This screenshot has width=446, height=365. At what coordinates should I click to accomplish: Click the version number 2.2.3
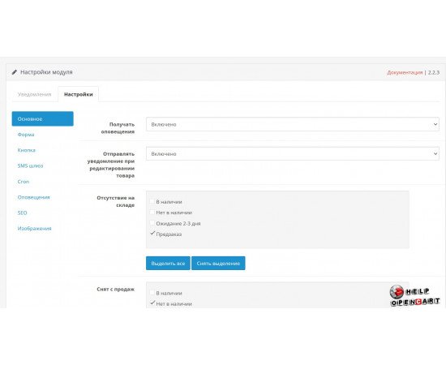pyautogui.click(x=434, y=72)
